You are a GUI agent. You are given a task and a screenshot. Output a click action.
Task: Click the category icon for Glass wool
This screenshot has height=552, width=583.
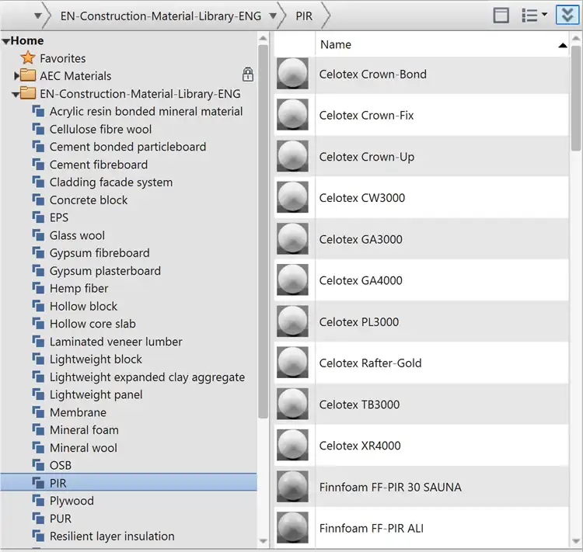pyautogui.click(x=38, y=235)
